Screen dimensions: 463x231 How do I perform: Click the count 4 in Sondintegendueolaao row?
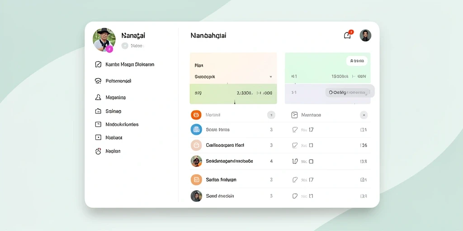point(271,161)
